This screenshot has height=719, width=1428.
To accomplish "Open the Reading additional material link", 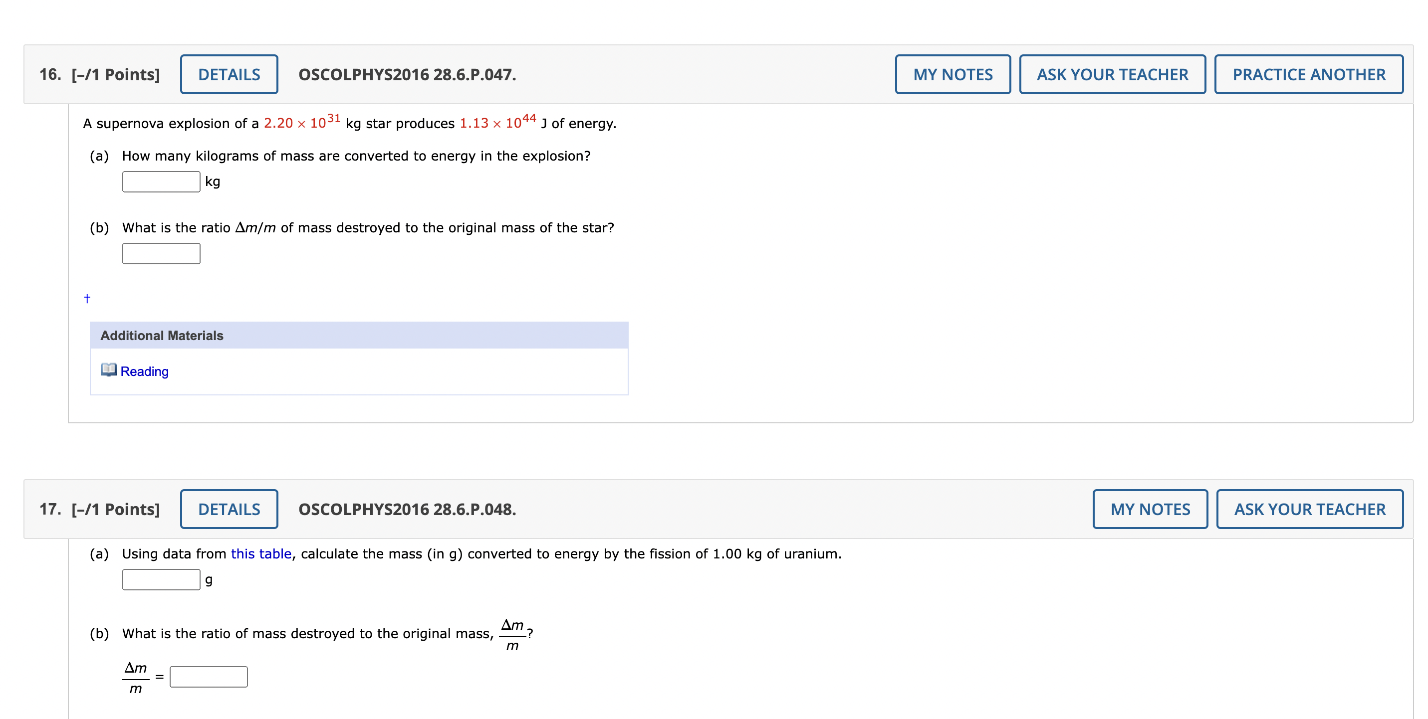I will (x=144, y=371).
